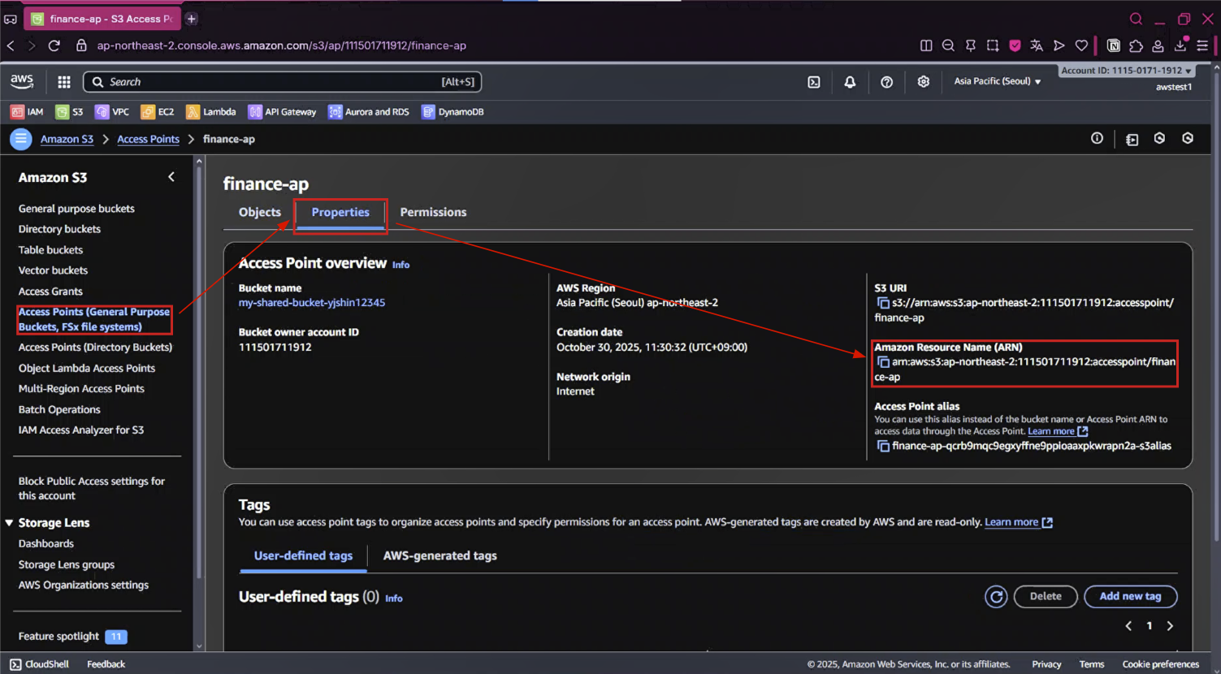Screen dimensions: 1221x674
Task: Reload the browser page
Action: point(54,45)
